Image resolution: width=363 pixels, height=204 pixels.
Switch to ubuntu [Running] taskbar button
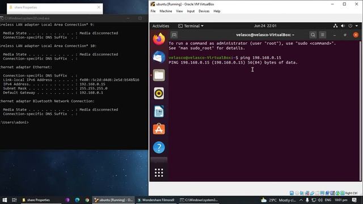(x=113, y=200)
